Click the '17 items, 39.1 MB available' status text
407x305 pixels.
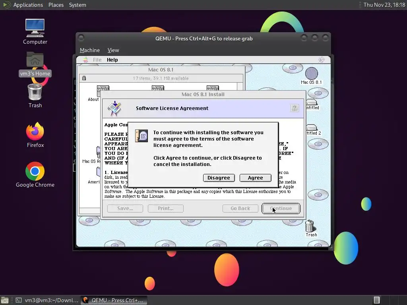[x=161, y=78]
